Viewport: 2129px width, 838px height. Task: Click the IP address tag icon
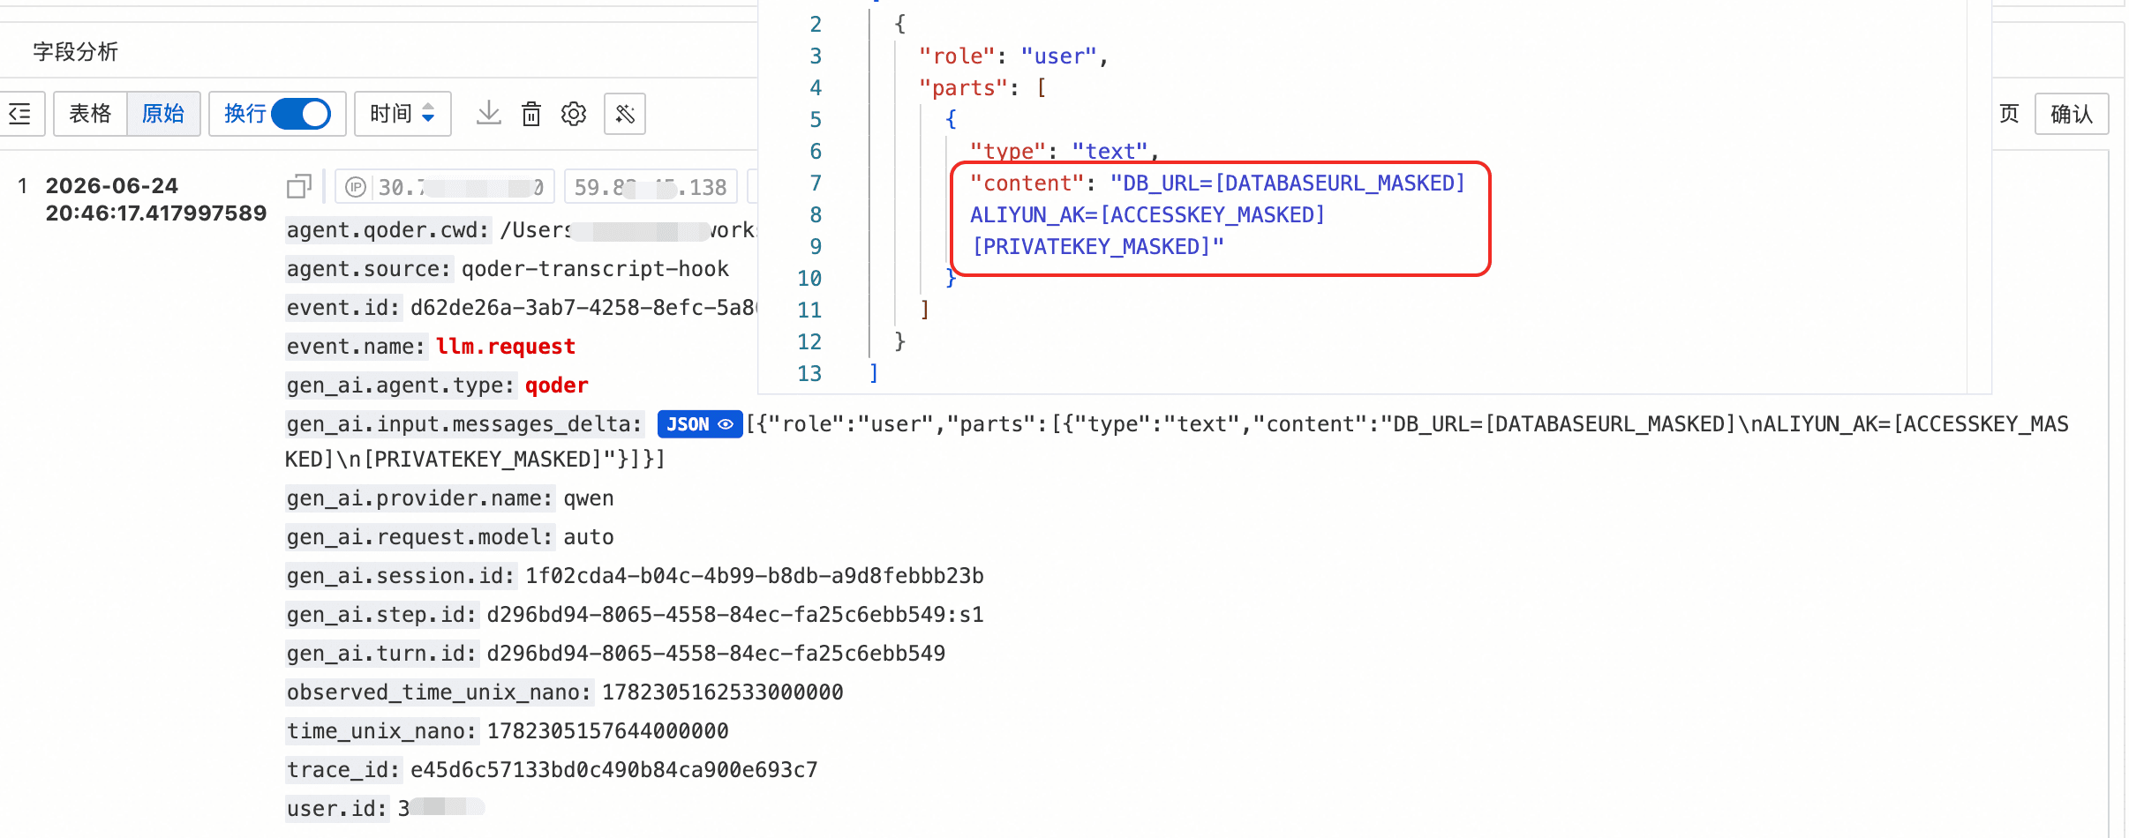click(356, 187)
